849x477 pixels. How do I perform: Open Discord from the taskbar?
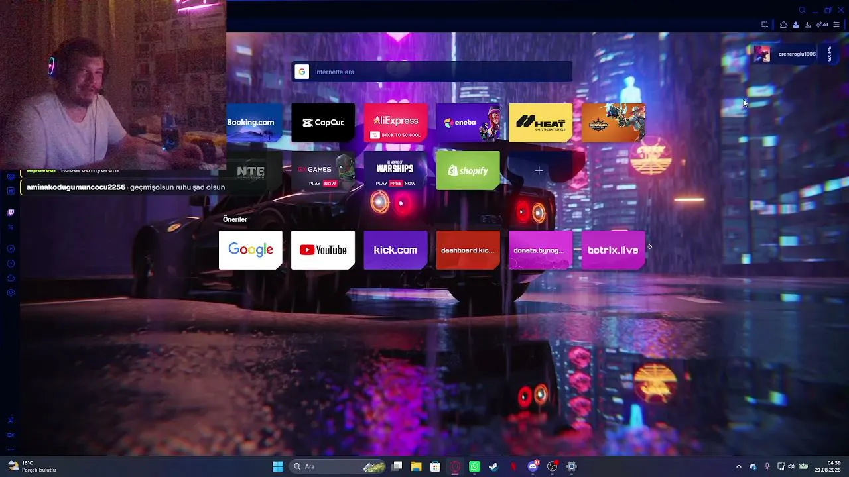point(533,466)
